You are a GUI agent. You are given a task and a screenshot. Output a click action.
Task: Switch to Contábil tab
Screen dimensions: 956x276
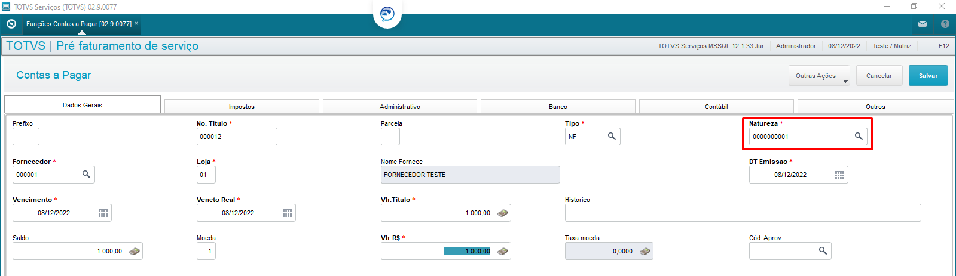[716, 107]
